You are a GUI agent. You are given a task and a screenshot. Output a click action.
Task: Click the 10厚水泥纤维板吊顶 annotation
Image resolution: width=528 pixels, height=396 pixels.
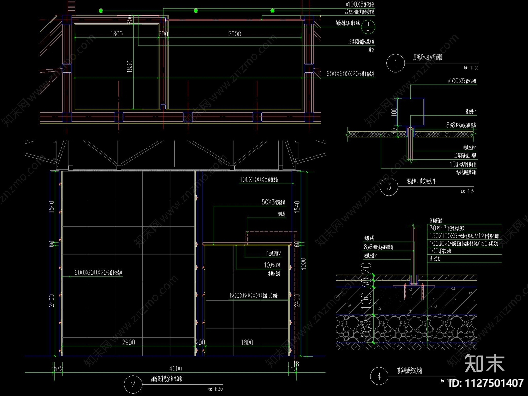[463, 164]
